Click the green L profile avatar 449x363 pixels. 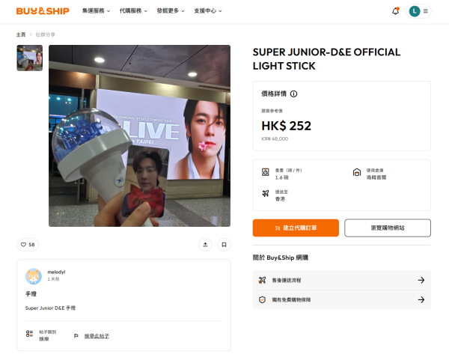click(x=415, y=11)
